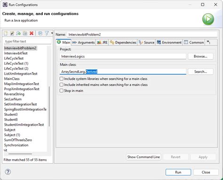223x180 pixels.
Task: Click the Run button
Action: (x=178, y=172)
